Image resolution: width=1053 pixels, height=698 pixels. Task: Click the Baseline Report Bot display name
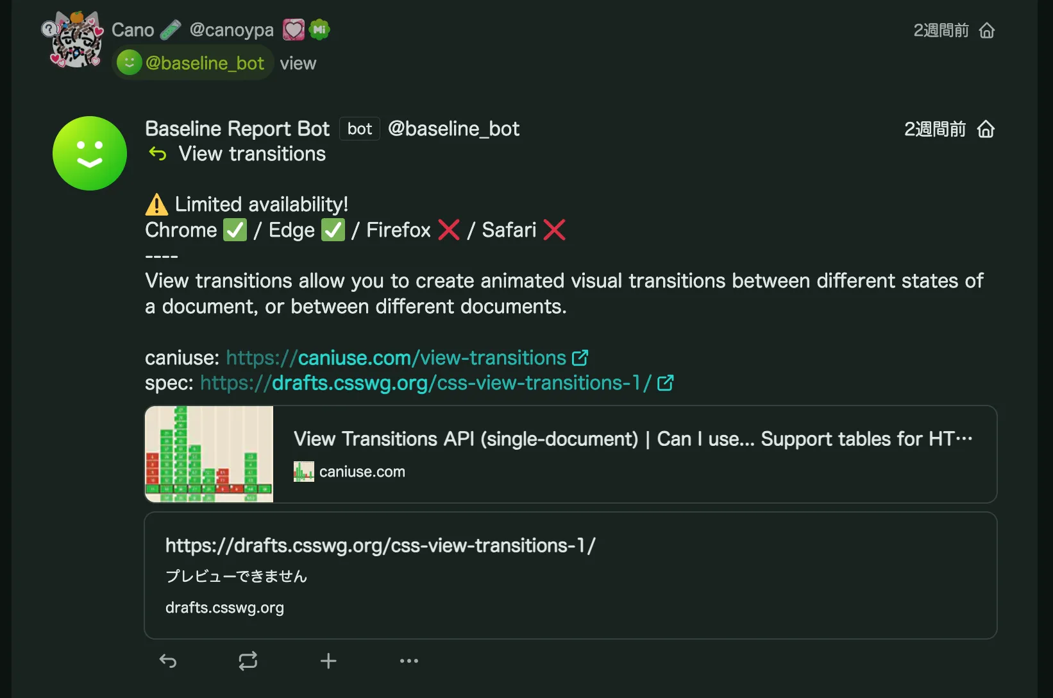click(x=237, y=129)
